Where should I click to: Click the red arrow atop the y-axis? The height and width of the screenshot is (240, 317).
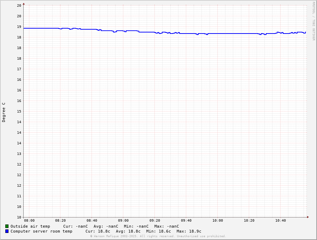pos(24,4)
